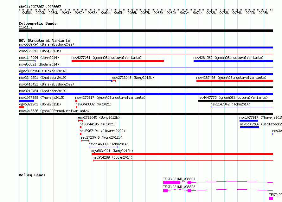This screenshot has height=202, width=282.
Task: Select the nsv4287426 gnomAD red variant bar
Action: 235,81
